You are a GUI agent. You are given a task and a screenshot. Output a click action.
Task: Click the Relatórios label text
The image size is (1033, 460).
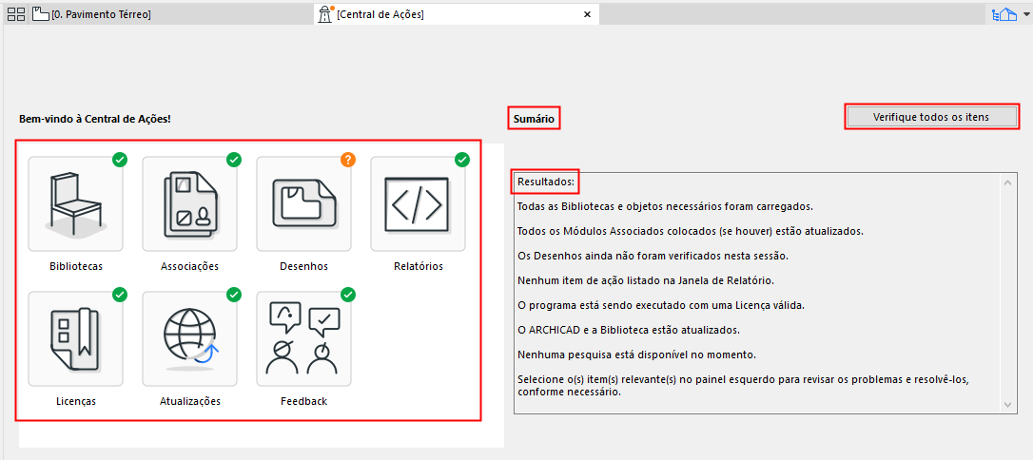coord(419,266)
